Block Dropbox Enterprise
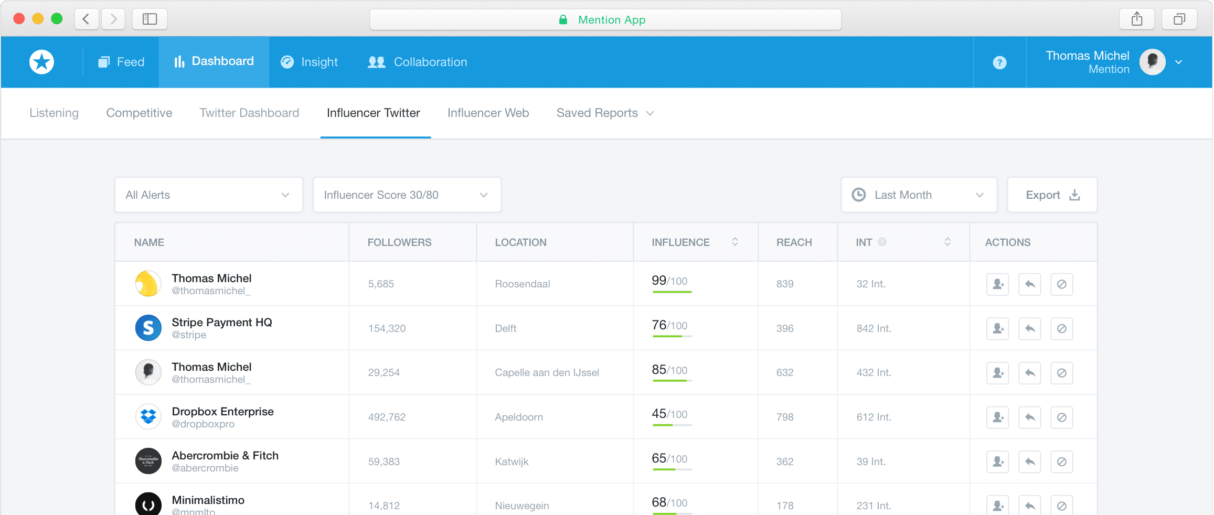 (1062, 417)
